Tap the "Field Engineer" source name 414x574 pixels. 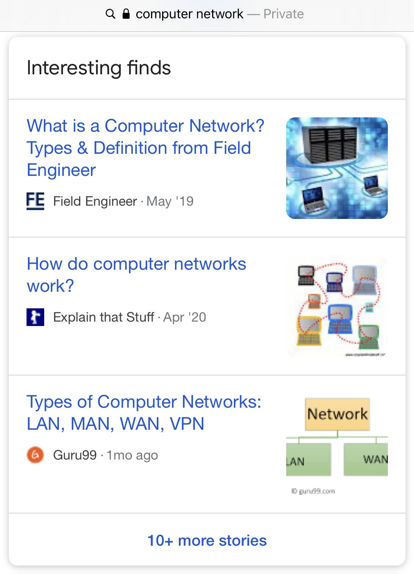[x=95, y=201]
